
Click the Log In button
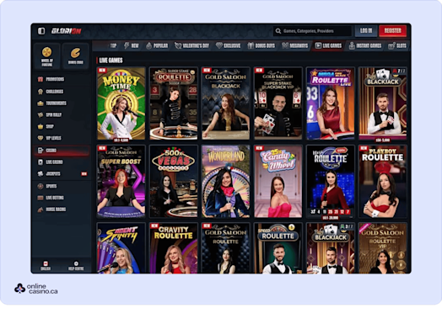click(x=366, y=30)
